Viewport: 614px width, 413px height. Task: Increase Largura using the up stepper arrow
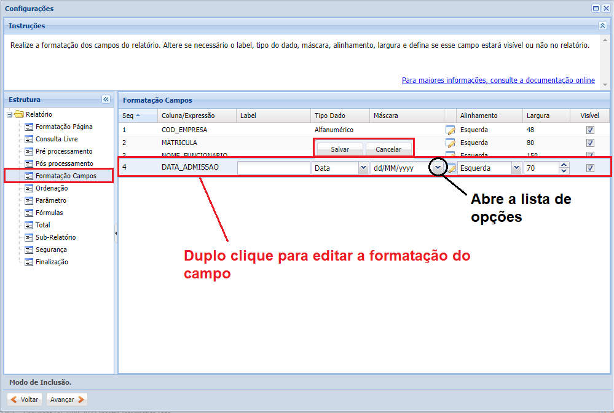(564, 164)
